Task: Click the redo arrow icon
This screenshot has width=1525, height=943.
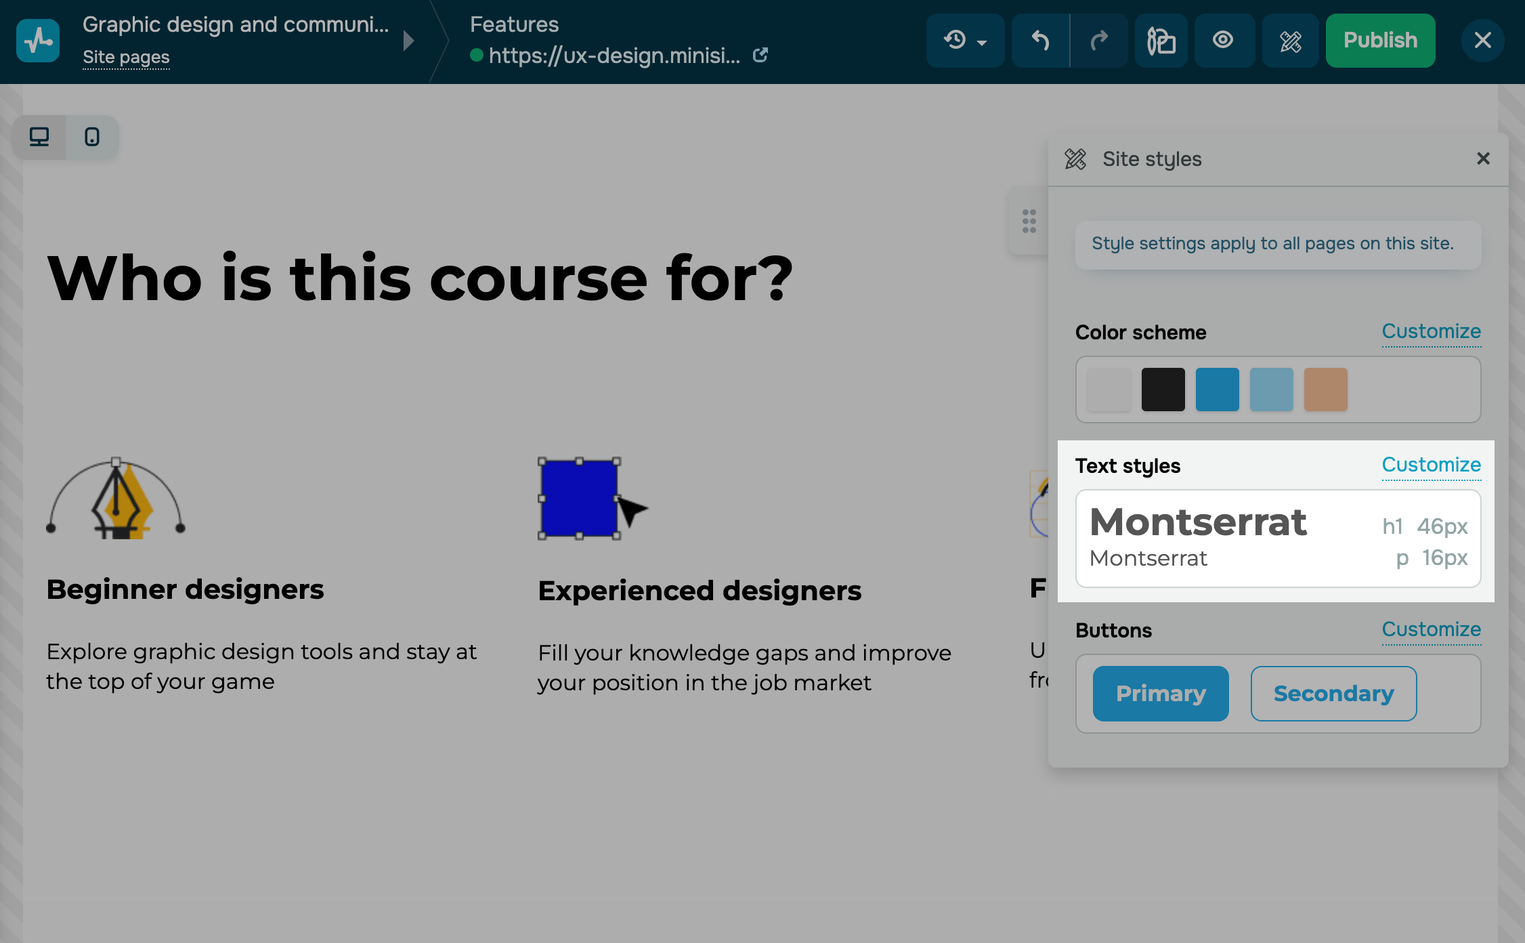Action: coord(1099,41)
